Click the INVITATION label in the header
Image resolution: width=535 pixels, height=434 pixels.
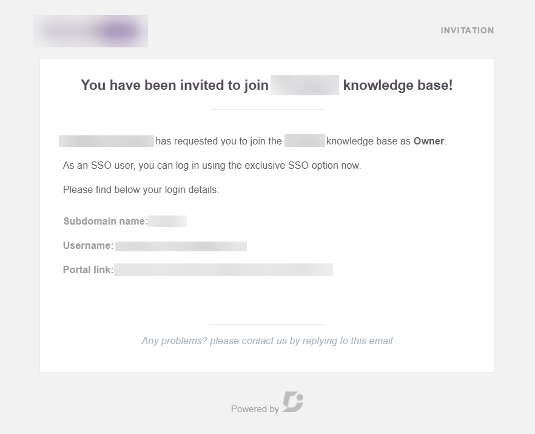[x=467, y=30]
